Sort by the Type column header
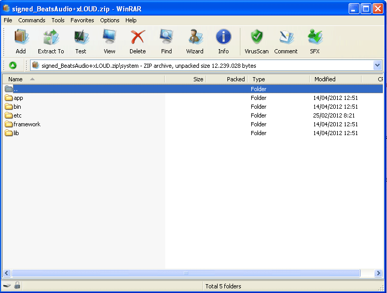The width and height of the screenshot is (387, 293). 279,79
